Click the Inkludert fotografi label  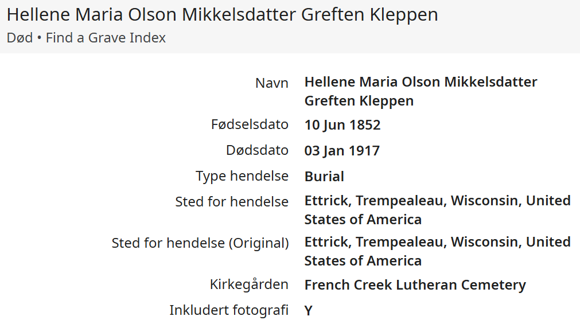click(x=228, y=310)
